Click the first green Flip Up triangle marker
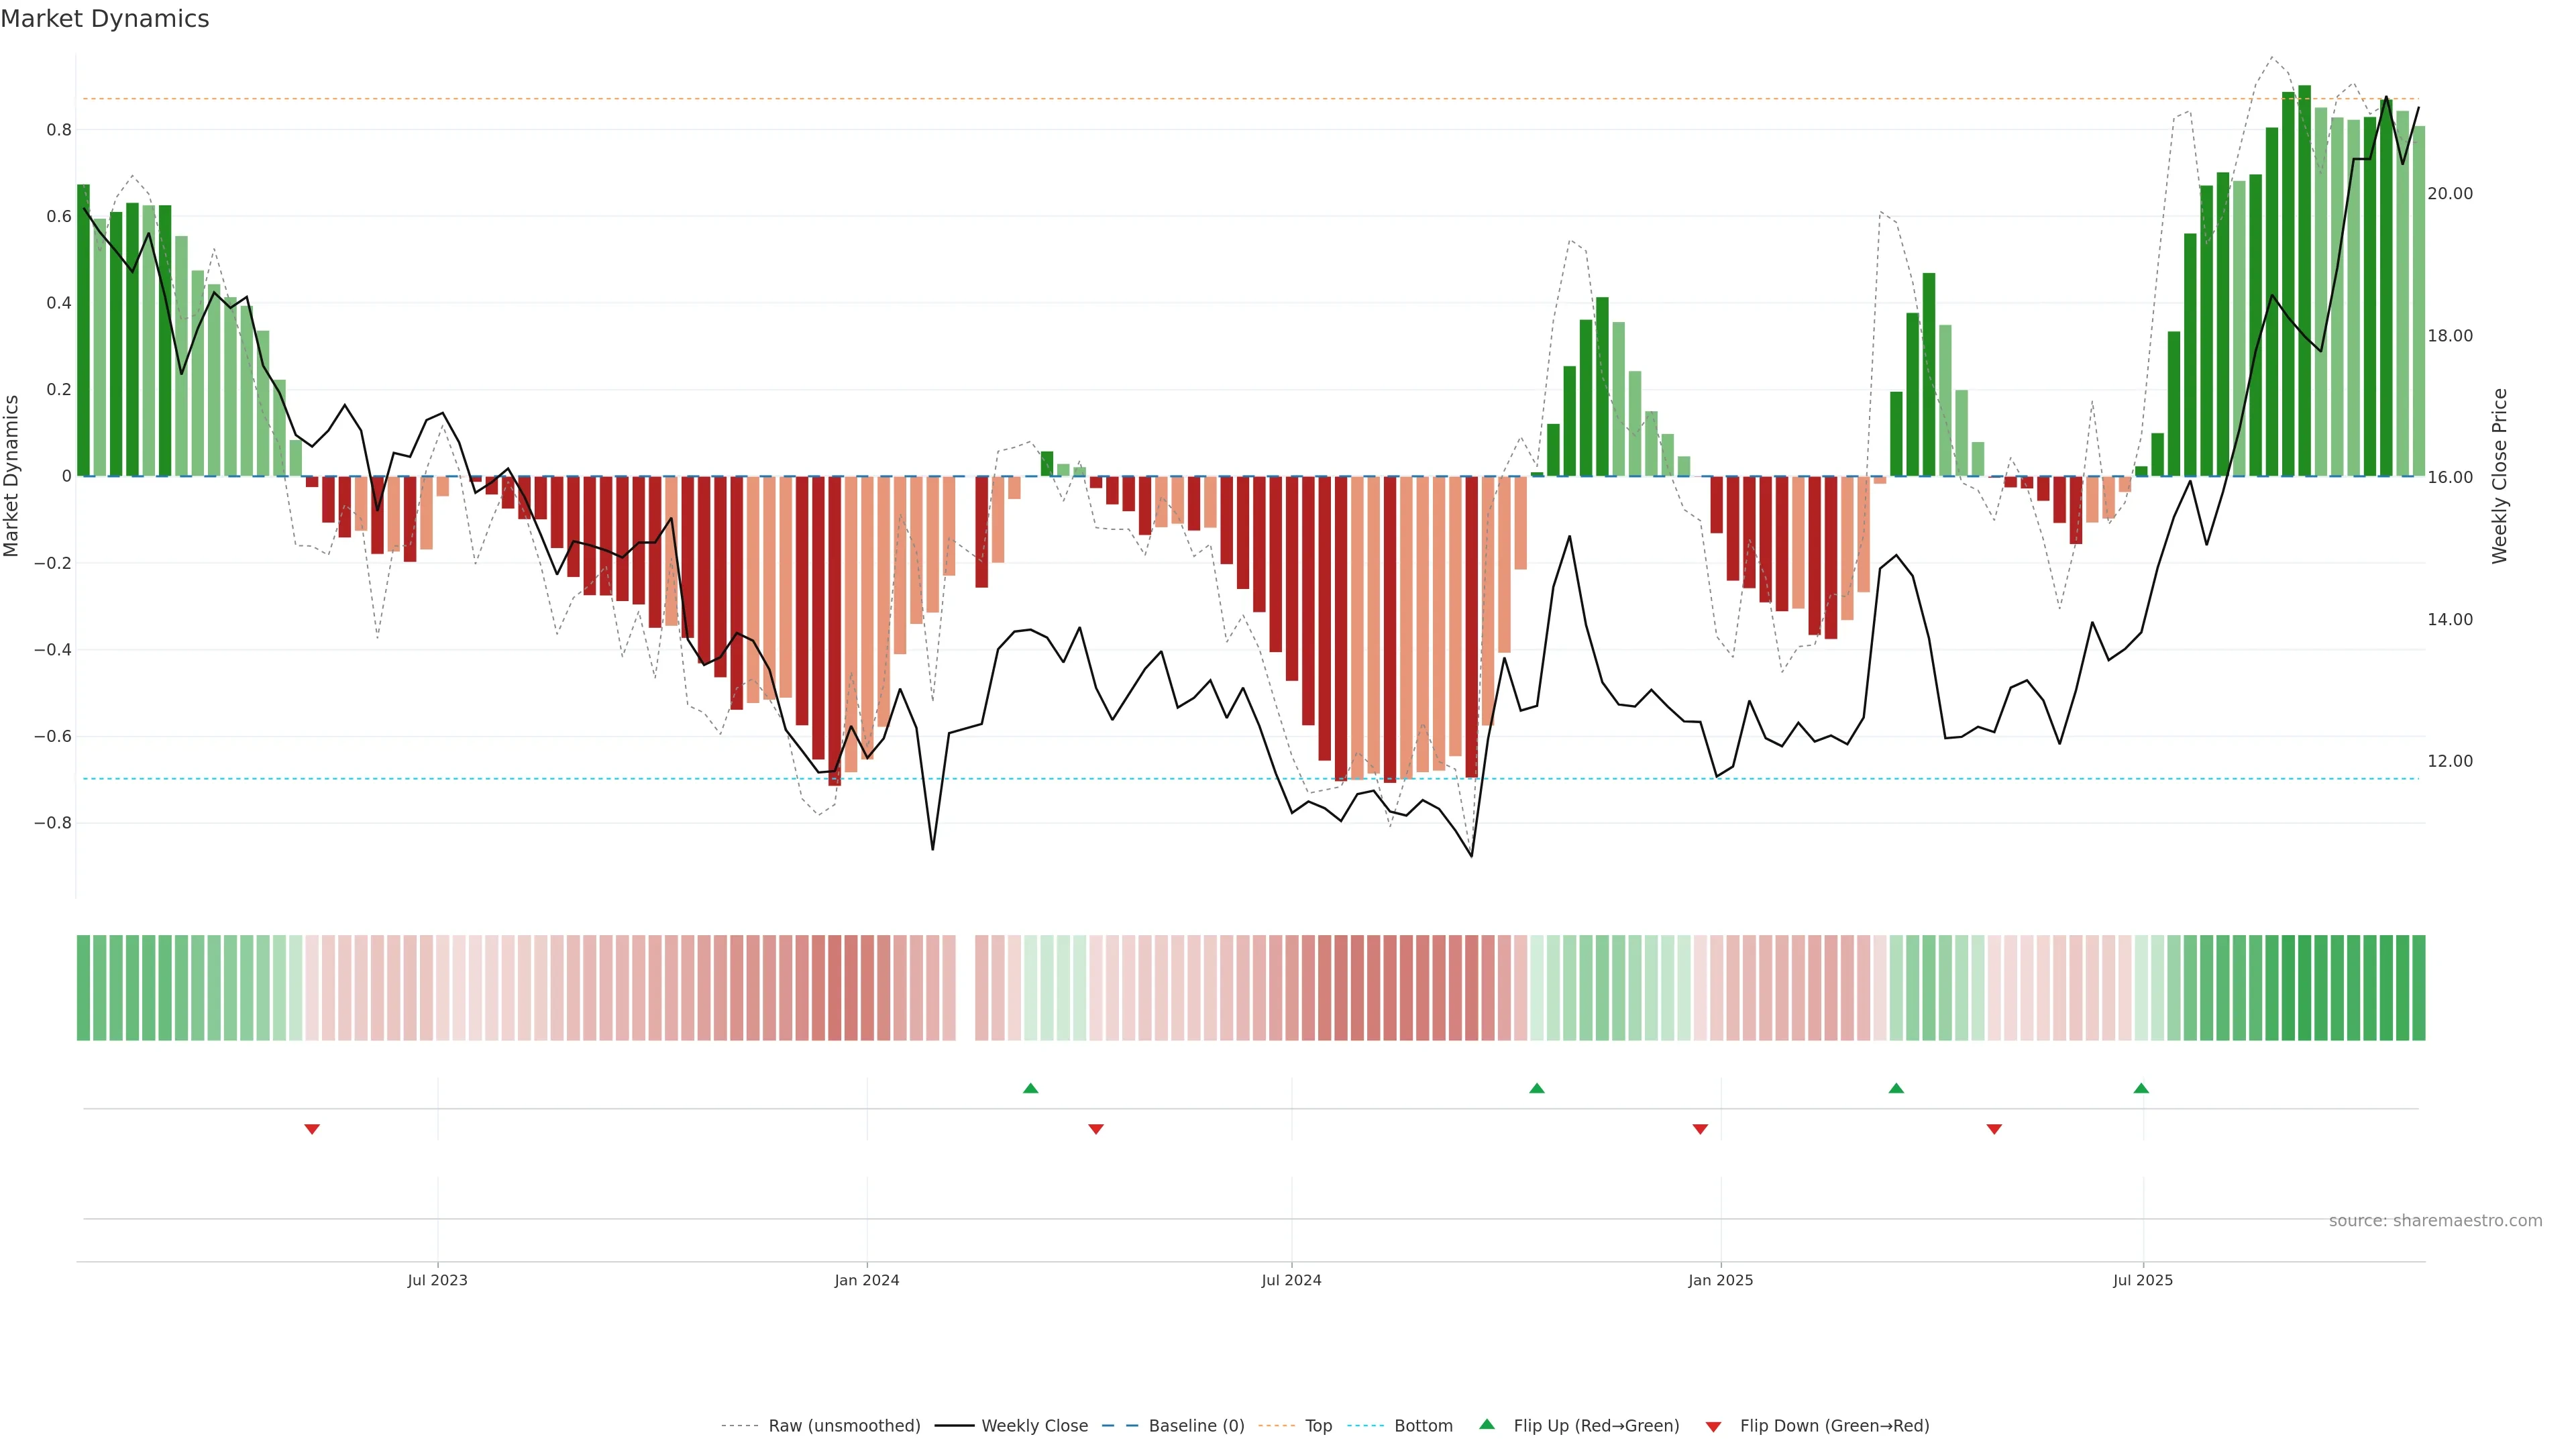Screen dimensions: 2576x1449 (x=1030, y=1088)
